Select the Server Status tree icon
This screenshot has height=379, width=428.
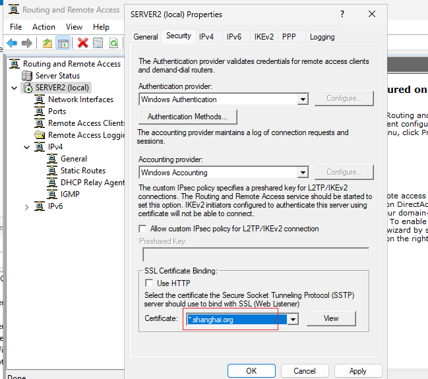[27, 76]
